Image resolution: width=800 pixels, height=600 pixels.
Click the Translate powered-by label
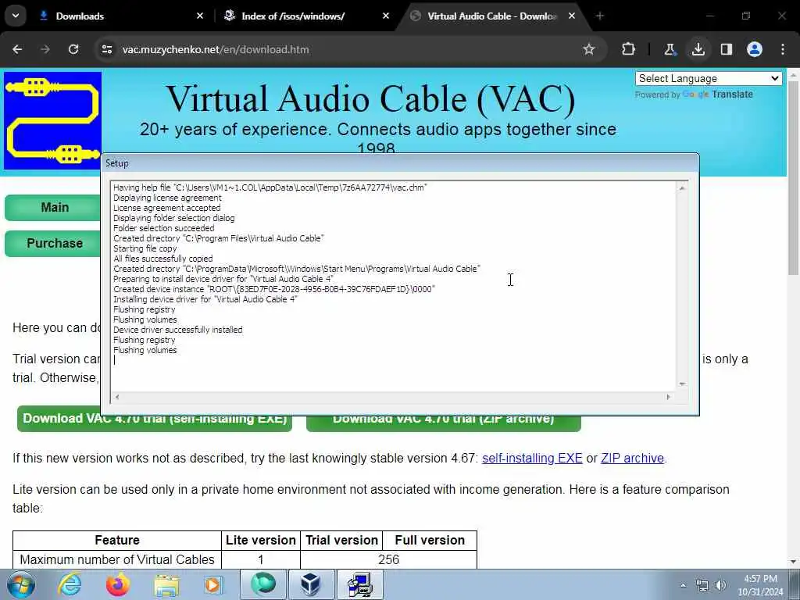tap(694, 95)
